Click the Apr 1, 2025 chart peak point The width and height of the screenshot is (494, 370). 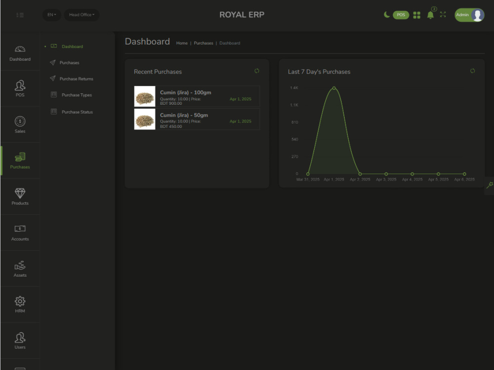pos(334,88)
